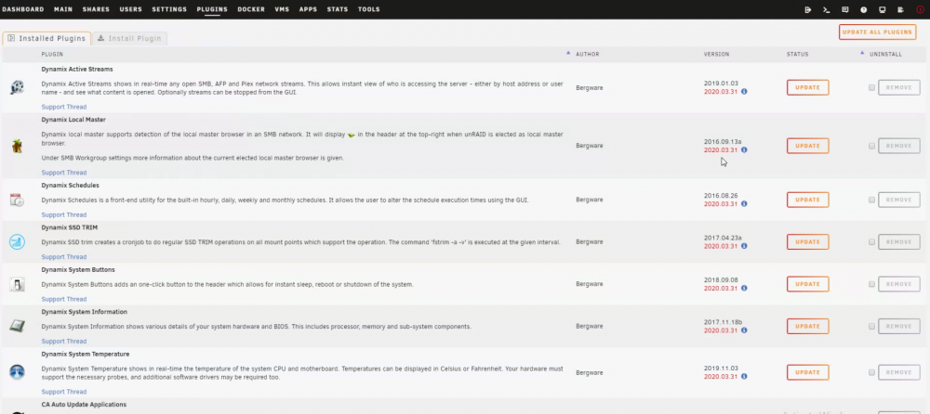930x414 pixels.
Task: Open the Stats menu
Action: pos(338,9)
